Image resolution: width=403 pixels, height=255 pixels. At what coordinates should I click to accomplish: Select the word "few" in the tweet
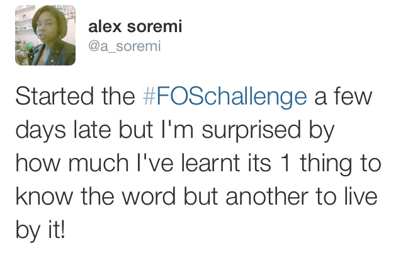coord(355,98)
